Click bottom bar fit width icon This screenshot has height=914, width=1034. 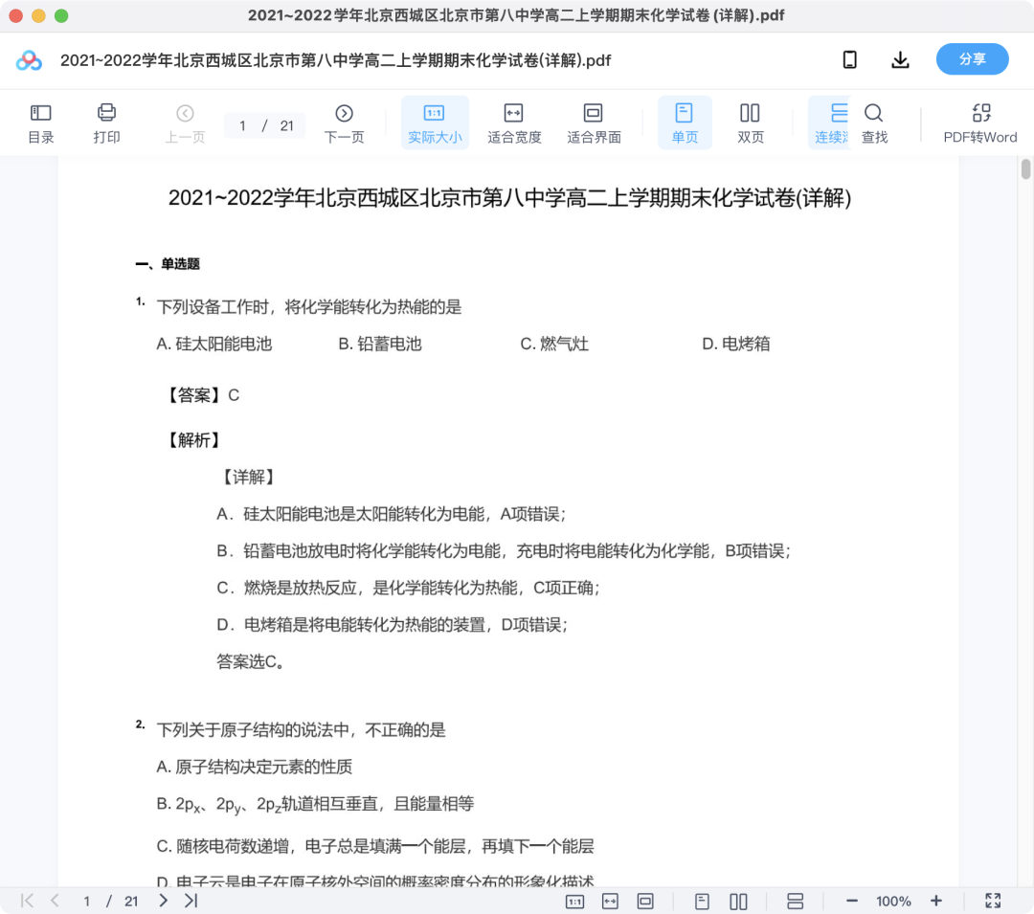click(x=610, y=901)
